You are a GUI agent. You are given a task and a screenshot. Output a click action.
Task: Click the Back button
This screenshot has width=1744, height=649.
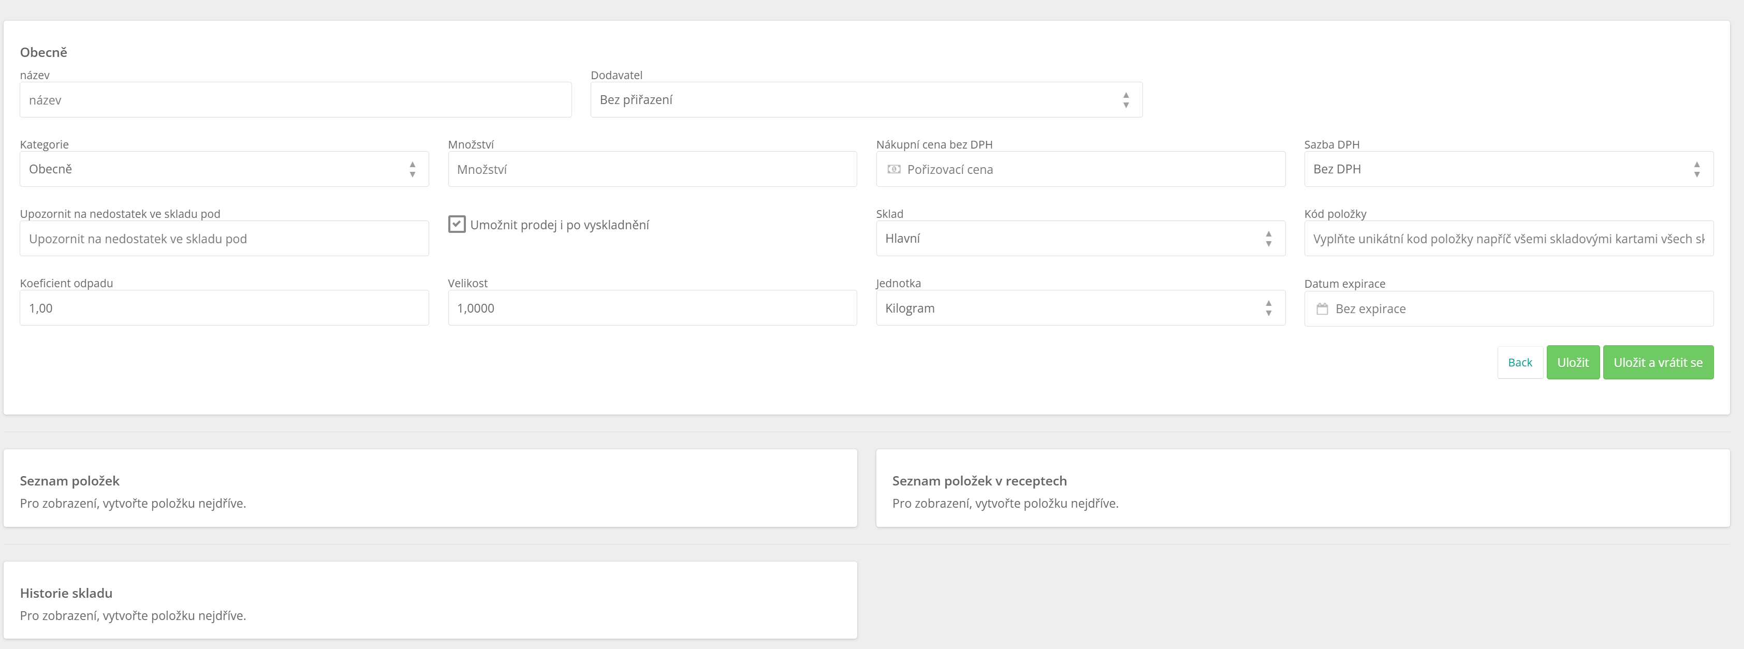[1520, 362]
